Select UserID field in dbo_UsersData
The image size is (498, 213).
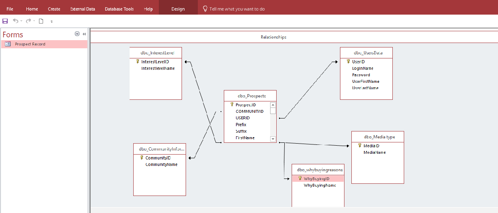pyautogui.click(x=358, y=62)
